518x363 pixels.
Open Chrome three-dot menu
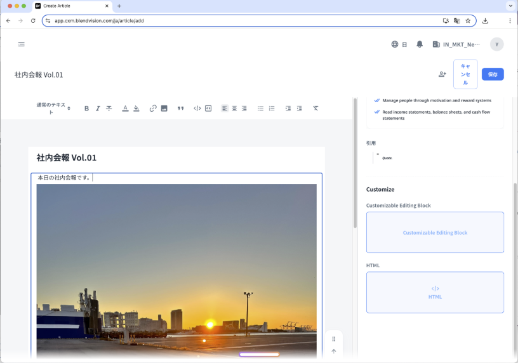click(510, 21)
